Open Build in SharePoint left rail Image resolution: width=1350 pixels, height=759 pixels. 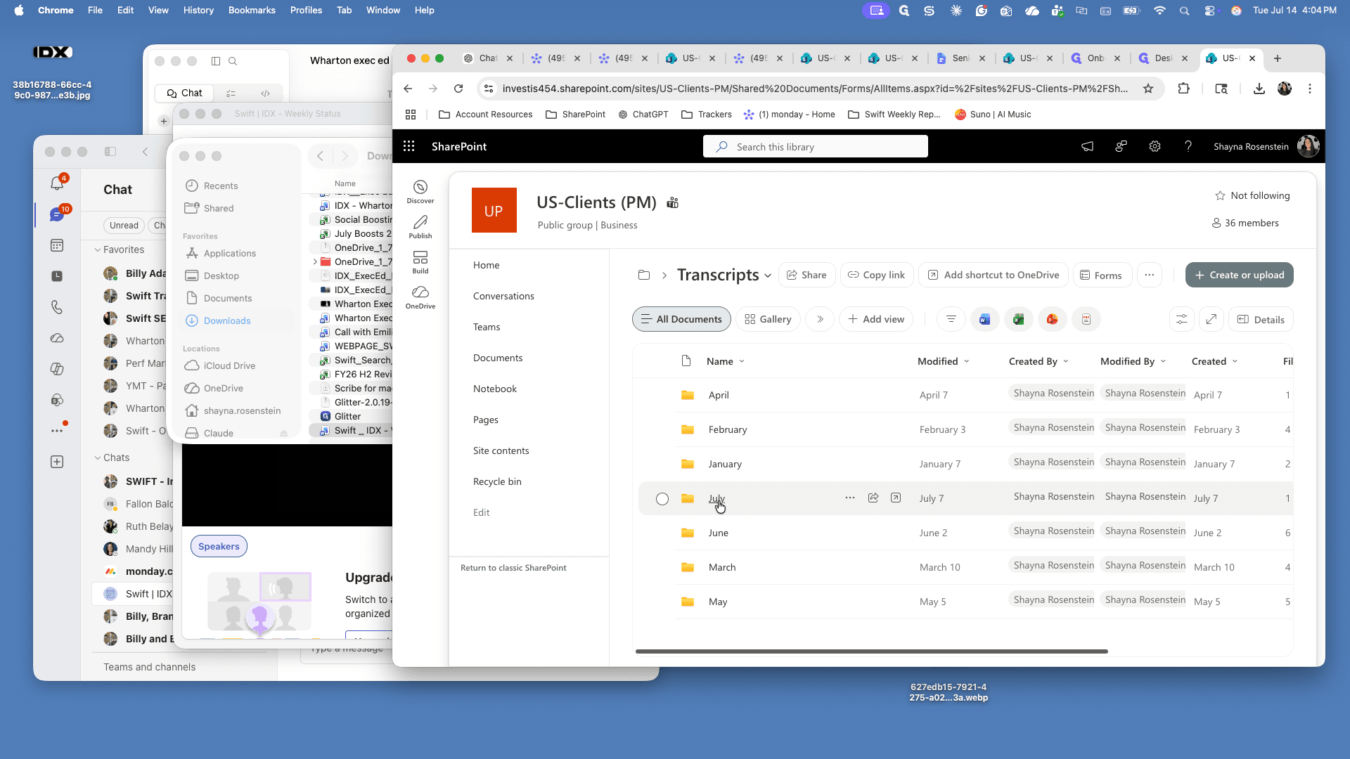420,262
